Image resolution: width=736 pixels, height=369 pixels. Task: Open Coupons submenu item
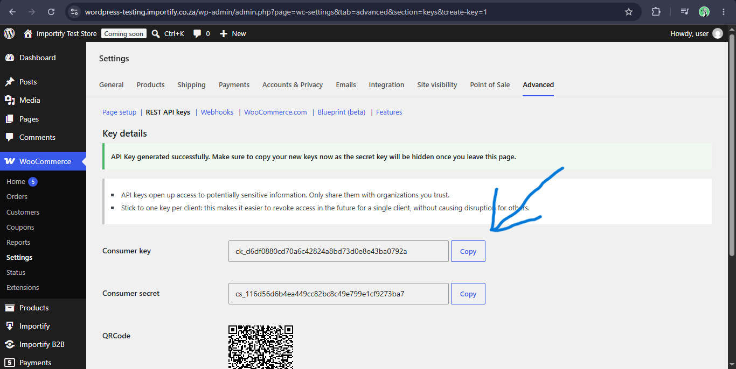(20, 227)
